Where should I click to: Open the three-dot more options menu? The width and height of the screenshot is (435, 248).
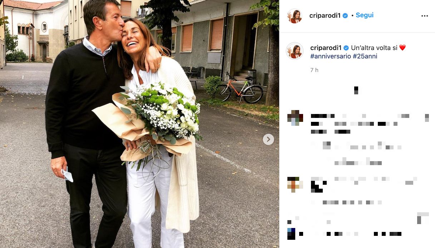pyautogui.click(x=424, y=16)
